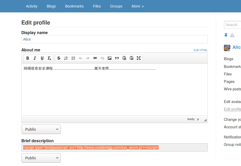Open Pages link in sidebar
241x166 pixels.
click(x=229, y=82)
